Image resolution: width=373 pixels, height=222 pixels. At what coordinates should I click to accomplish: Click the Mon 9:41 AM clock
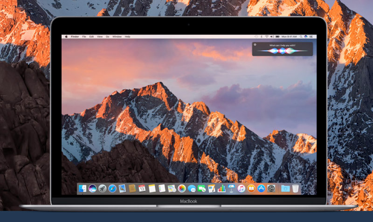pyautogui.click(x=289, y=37)
